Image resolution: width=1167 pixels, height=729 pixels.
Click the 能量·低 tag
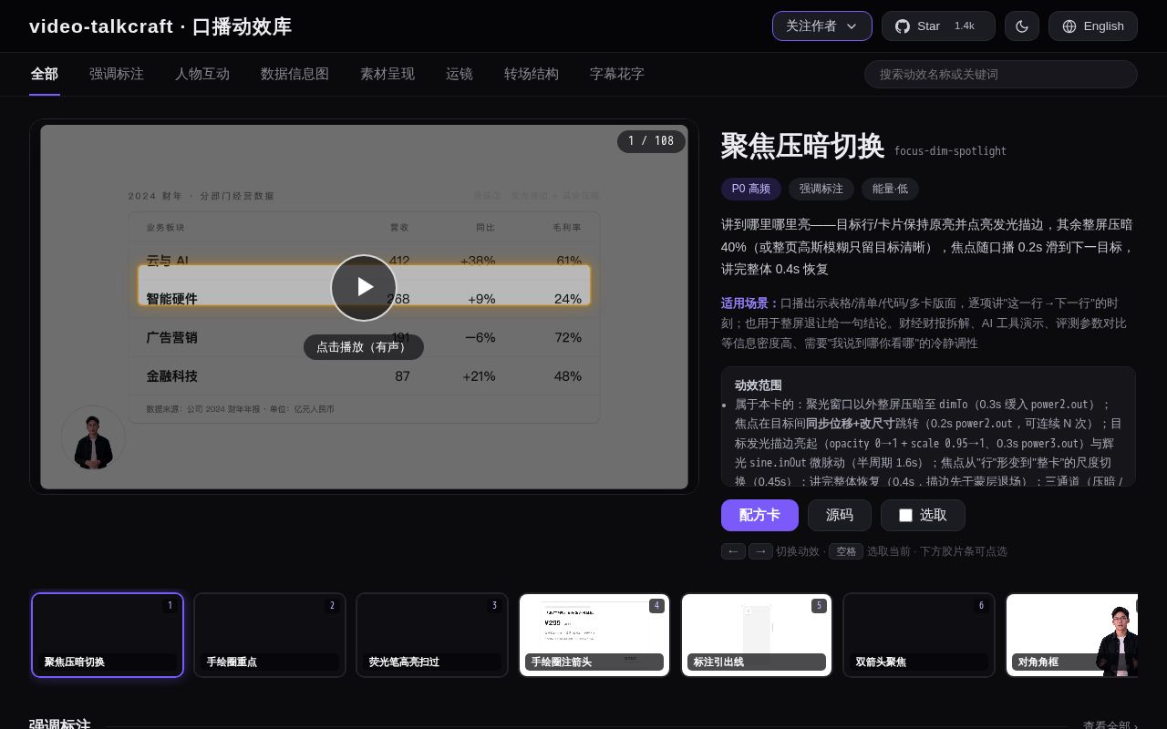(890, 189)
